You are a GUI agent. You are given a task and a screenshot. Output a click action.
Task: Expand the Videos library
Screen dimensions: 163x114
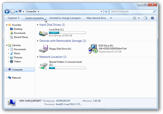pos(9,61)
